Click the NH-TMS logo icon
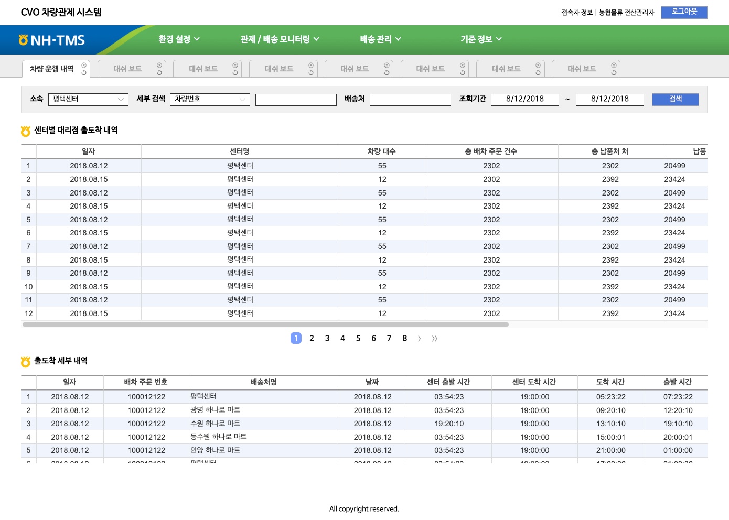This screenshot has width=729, height=520. click(23, 39)
